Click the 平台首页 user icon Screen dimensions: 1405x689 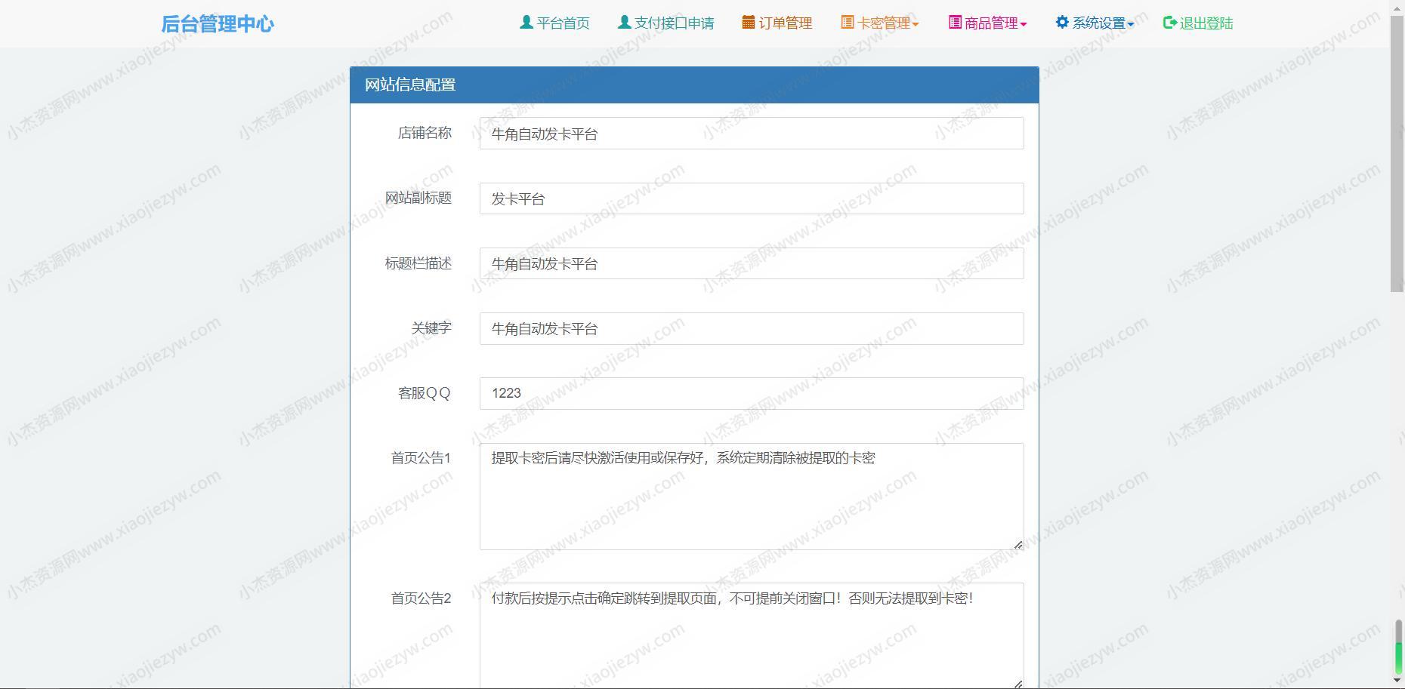(526, 23)
